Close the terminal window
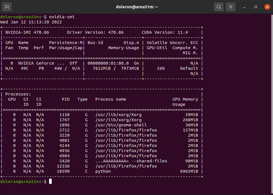 [x=267, y=7]
